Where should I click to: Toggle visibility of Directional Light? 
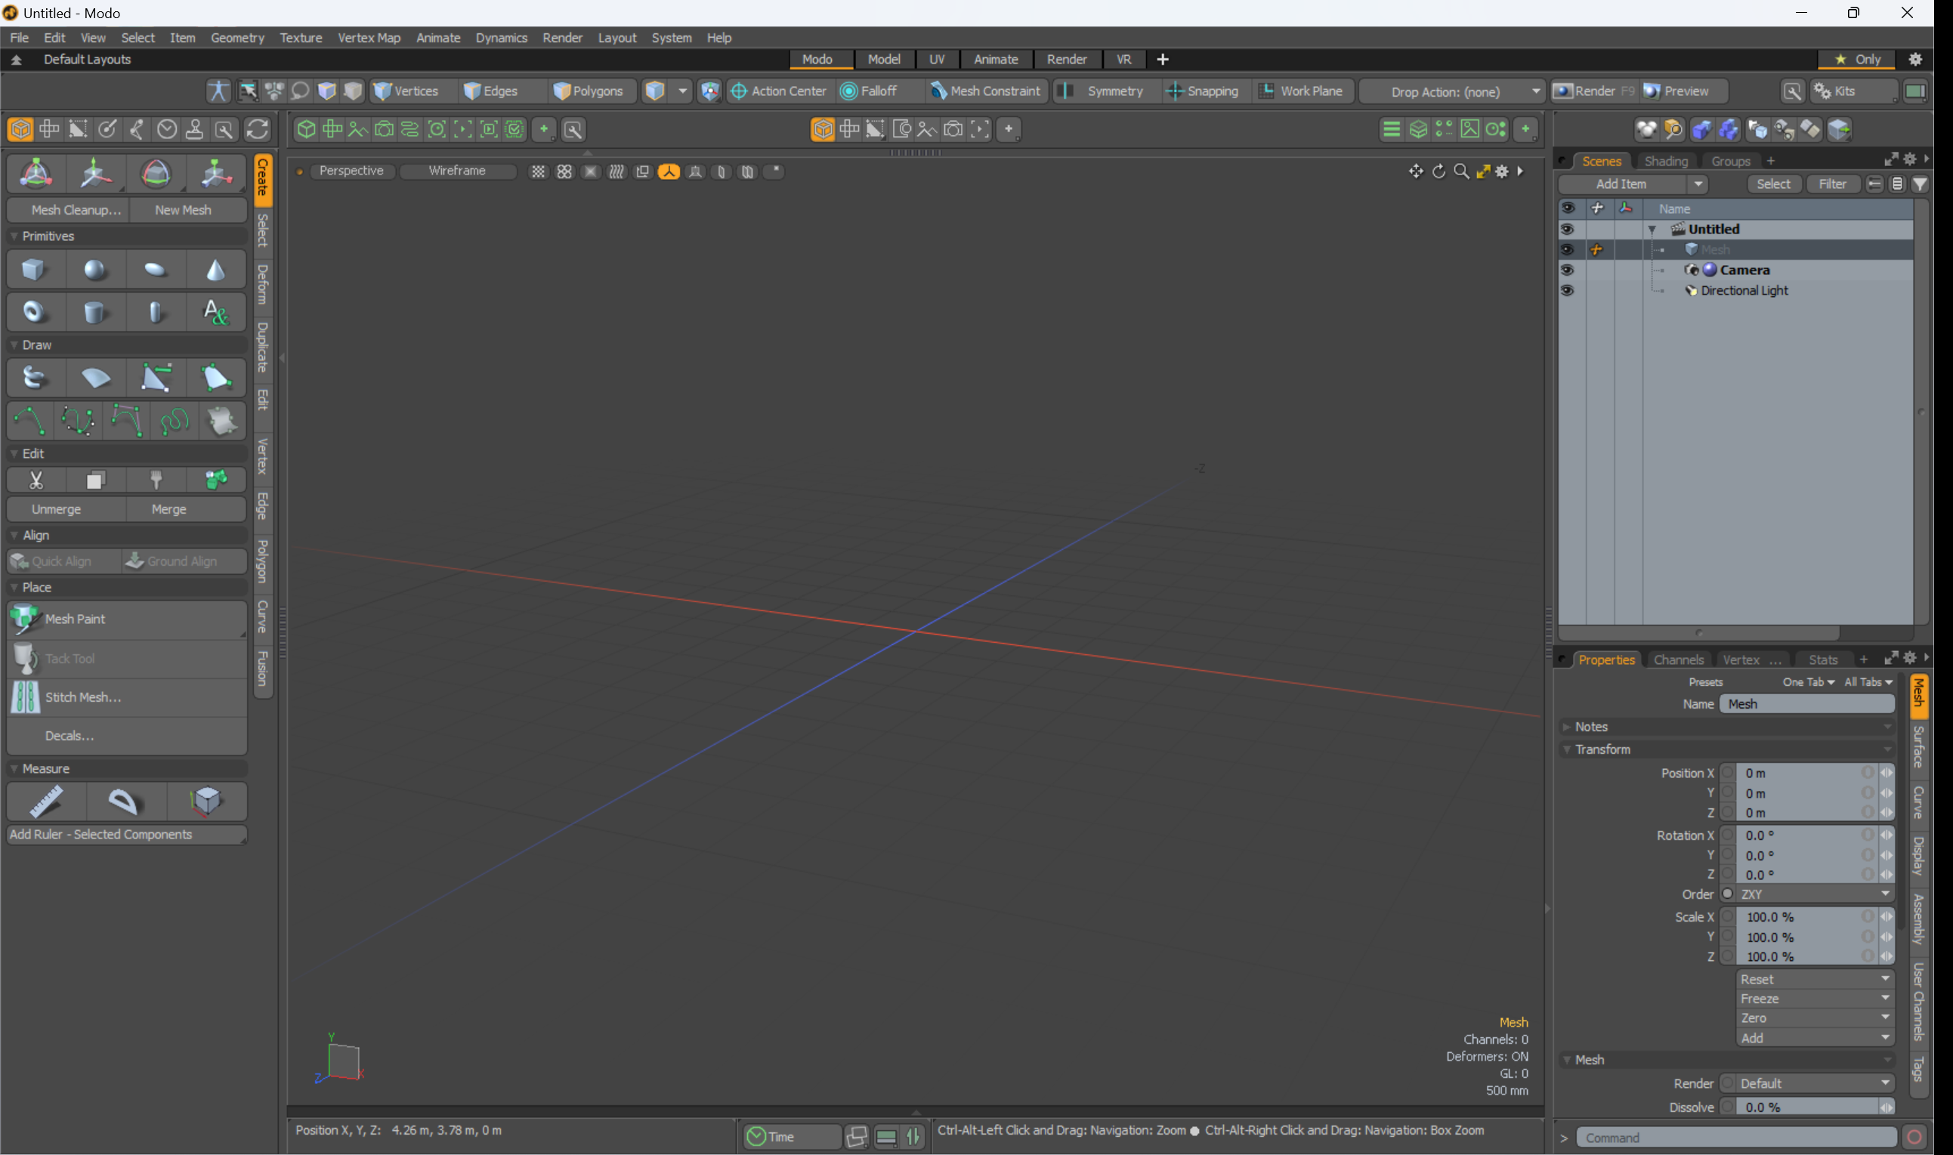pyautogui.click(x=1567, y=290)
